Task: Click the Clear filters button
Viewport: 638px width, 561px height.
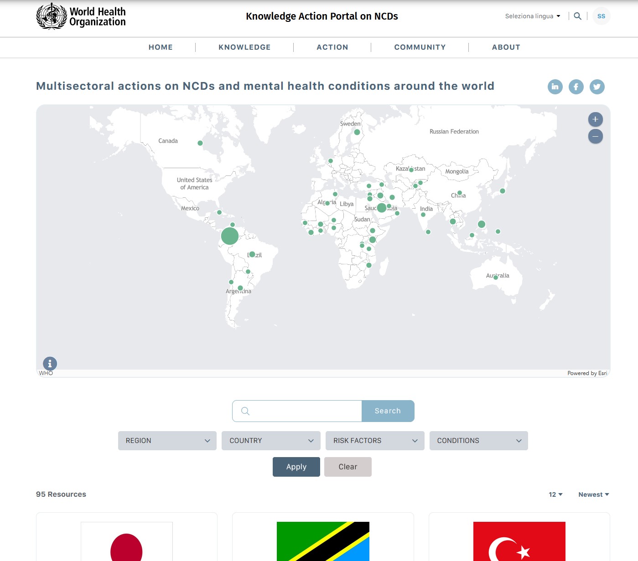Action: click(x=348, y=467)
